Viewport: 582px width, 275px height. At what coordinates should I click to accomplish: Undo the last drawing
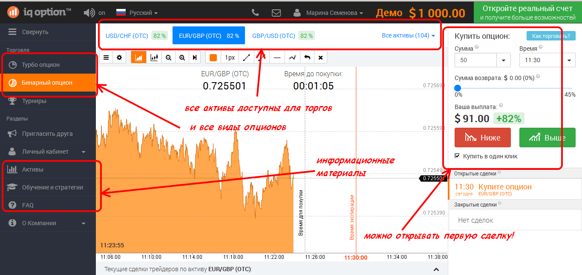click(307, 57)
